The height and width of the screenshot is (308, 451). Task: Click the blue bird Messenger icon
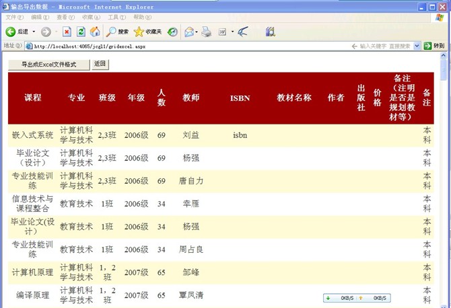[x=243, y=32]
